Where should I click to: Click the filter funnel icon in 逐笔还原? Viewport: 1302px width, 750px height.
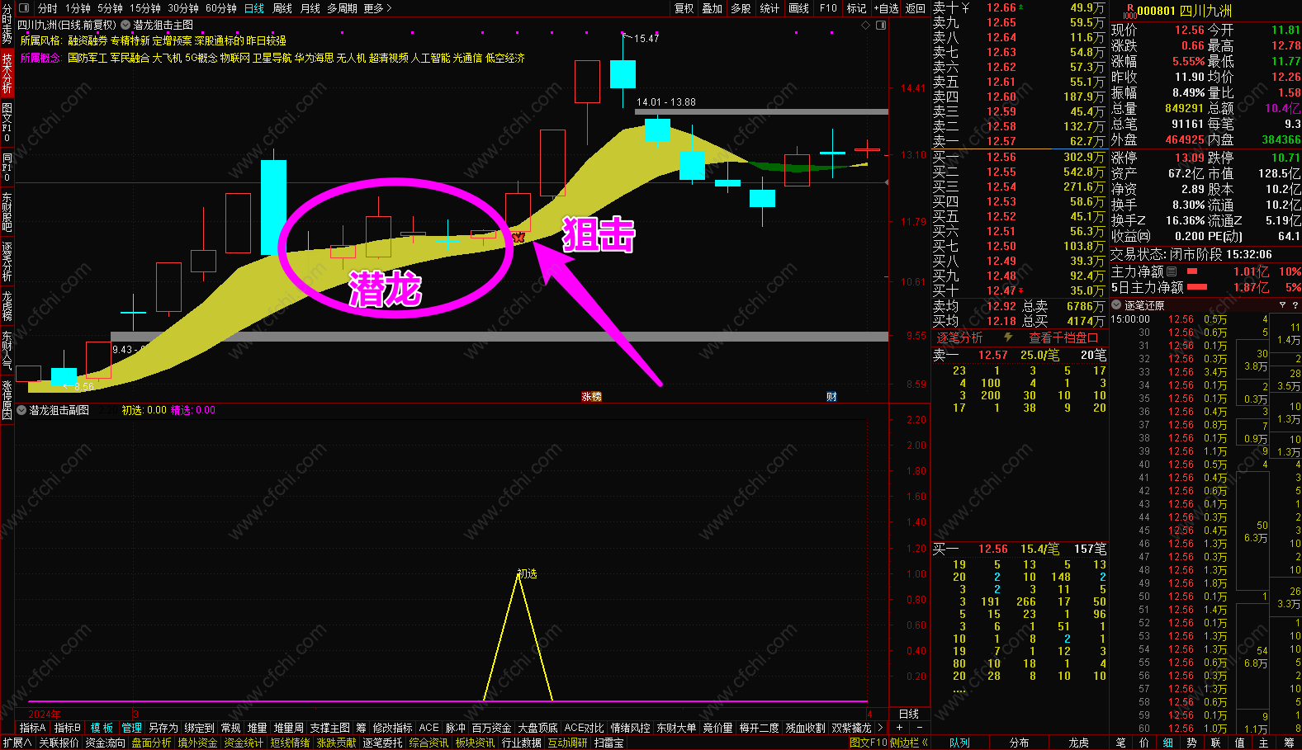(x=1282, y=305)
